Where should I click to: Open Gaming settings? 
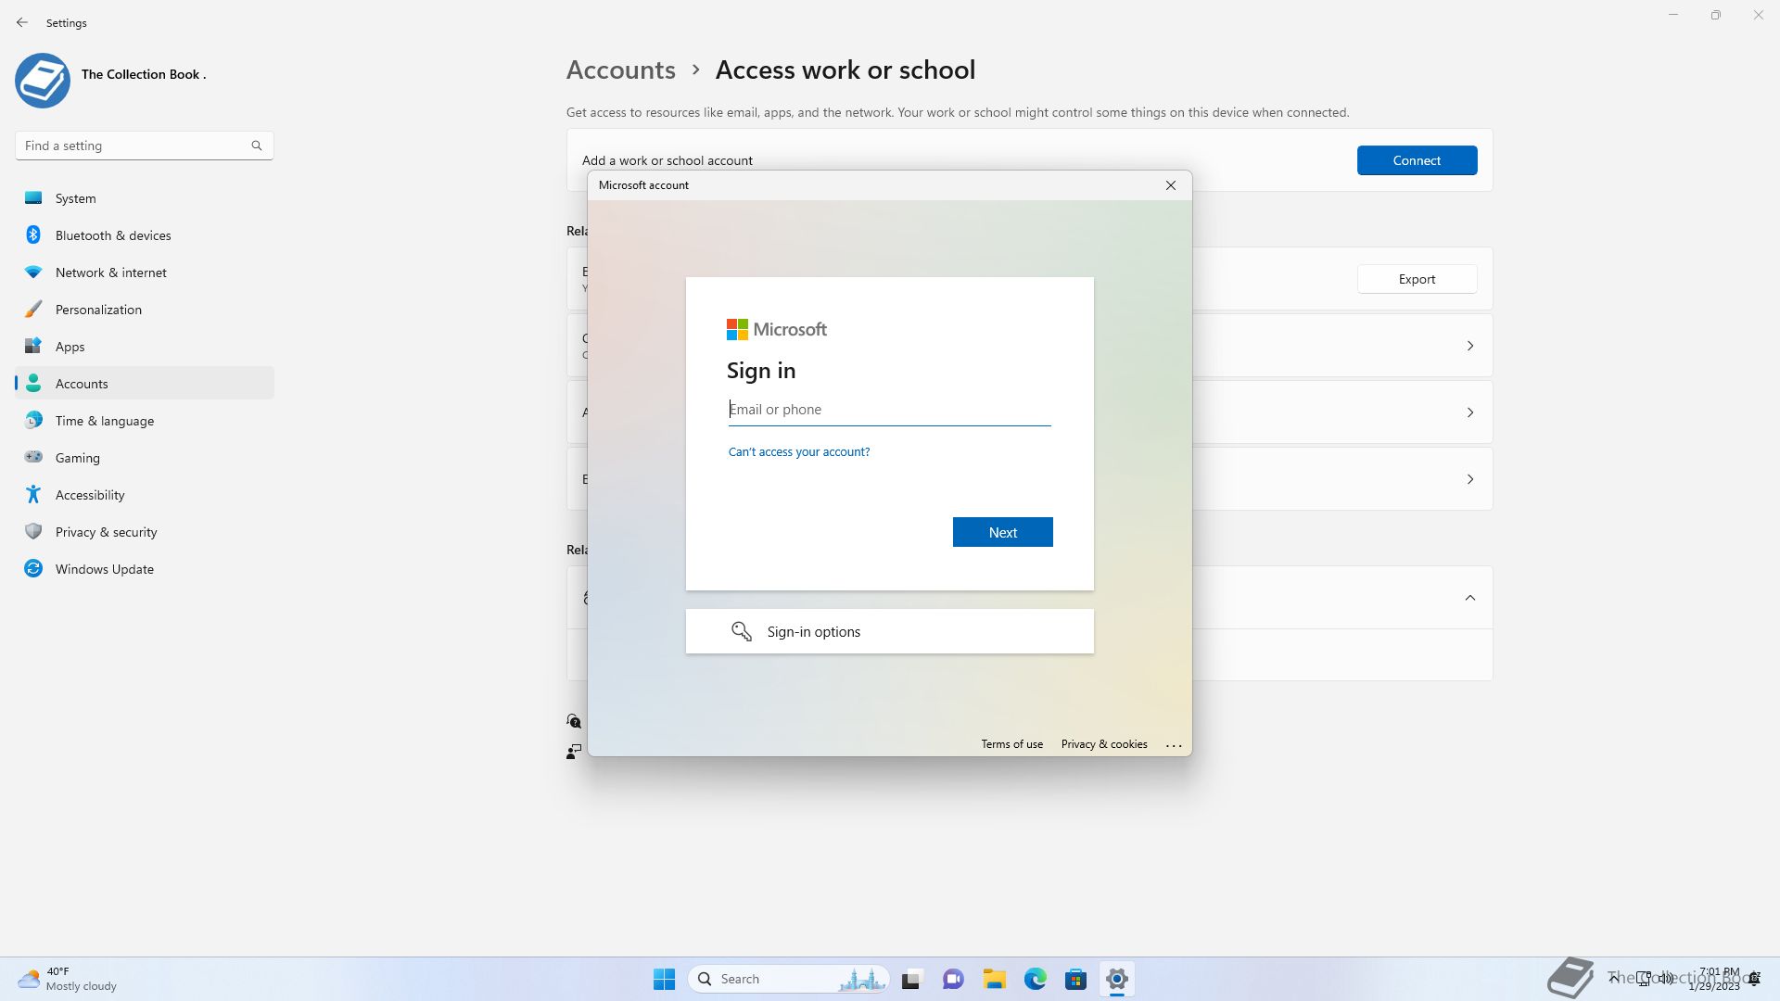(x=145, y=458)
